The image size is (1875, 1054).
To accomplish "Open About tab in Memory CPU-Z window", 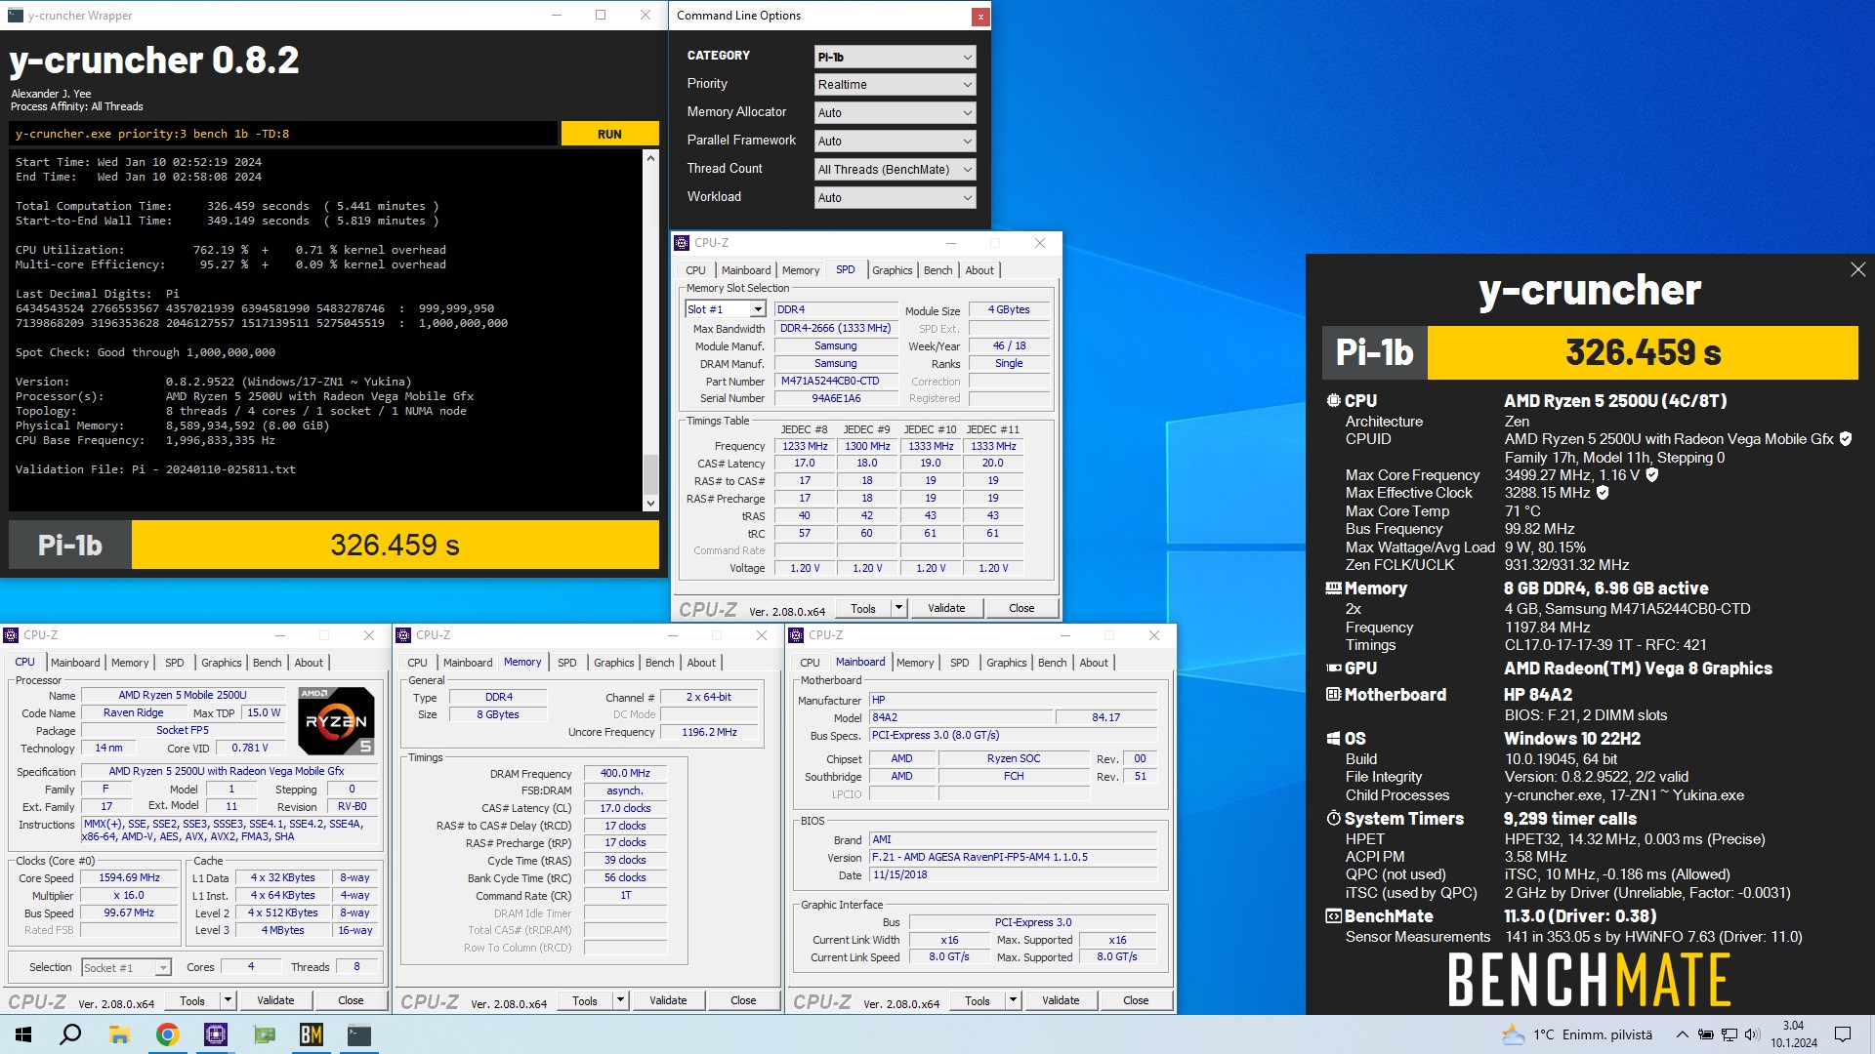I will (x=701, y=663).
